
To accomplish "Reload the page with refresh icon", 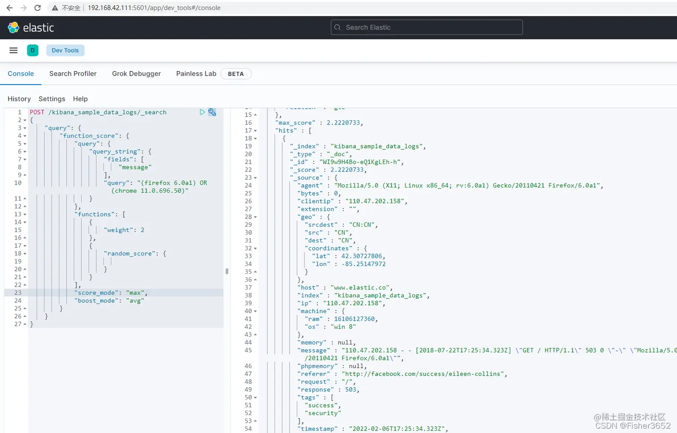I will pyautogui.click(x=38, y=8).
